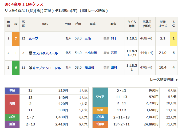Click the blue 単勝 payout label

pos(12,90)
